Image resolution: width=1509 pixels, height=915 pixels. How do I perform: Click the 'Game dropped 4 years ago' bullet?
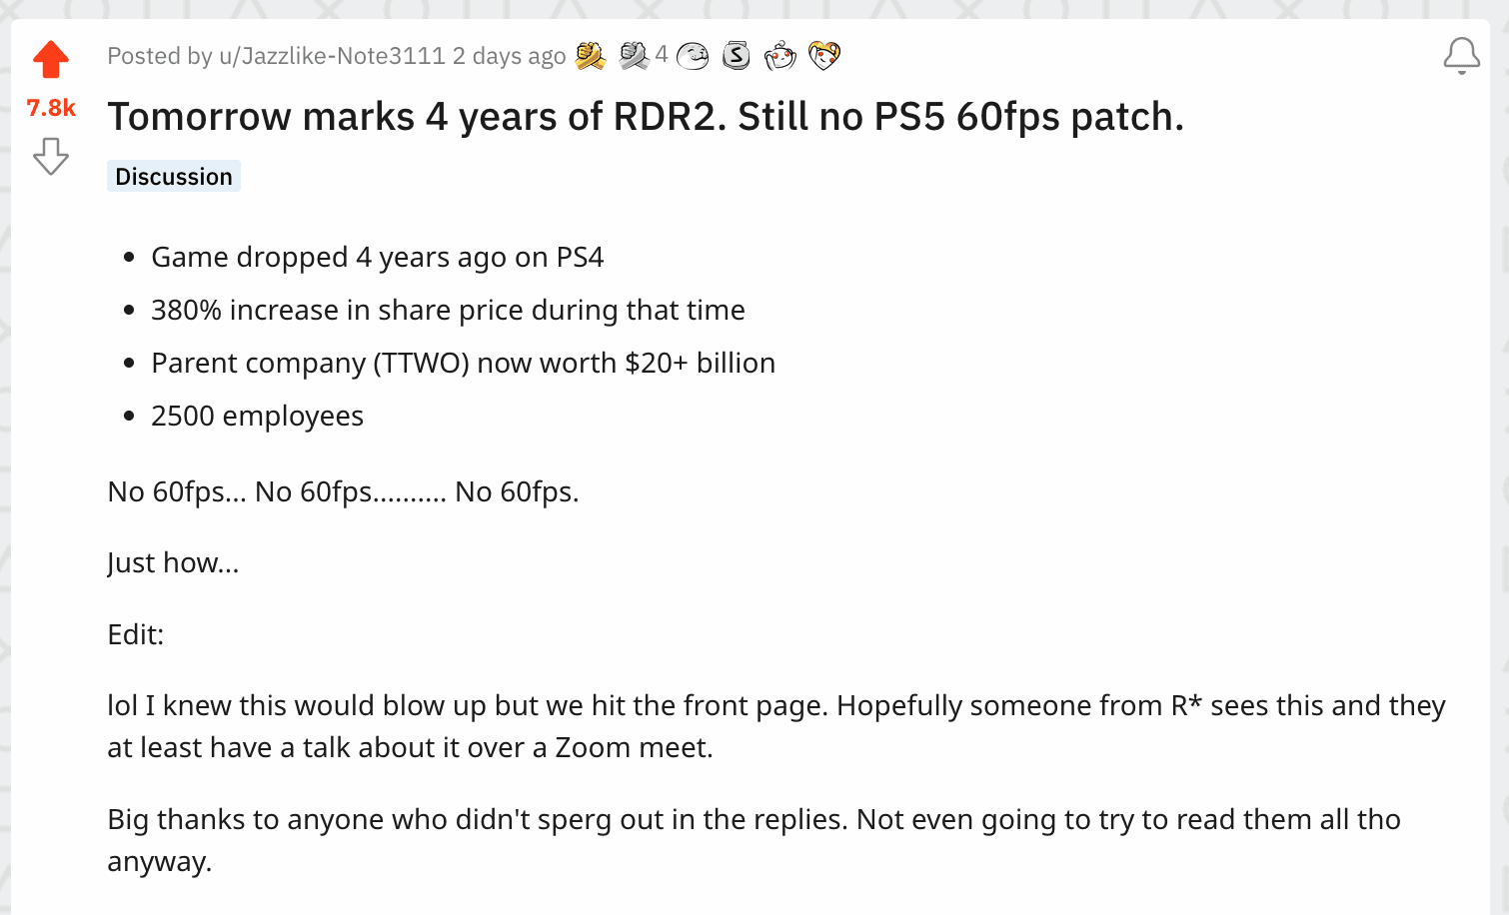coord(378,258)
